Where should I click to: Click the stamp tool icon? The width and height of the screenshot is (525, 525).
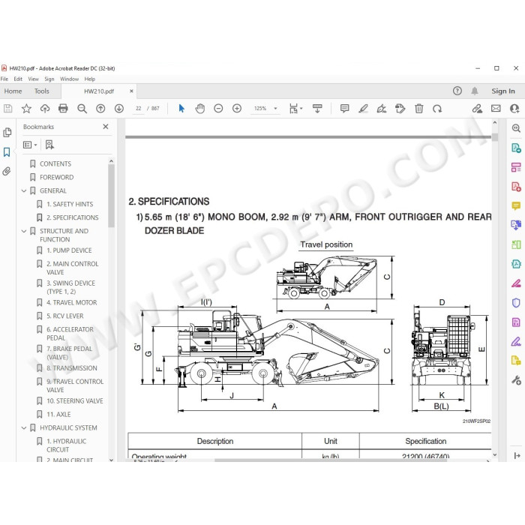click(x=400, y=109)
